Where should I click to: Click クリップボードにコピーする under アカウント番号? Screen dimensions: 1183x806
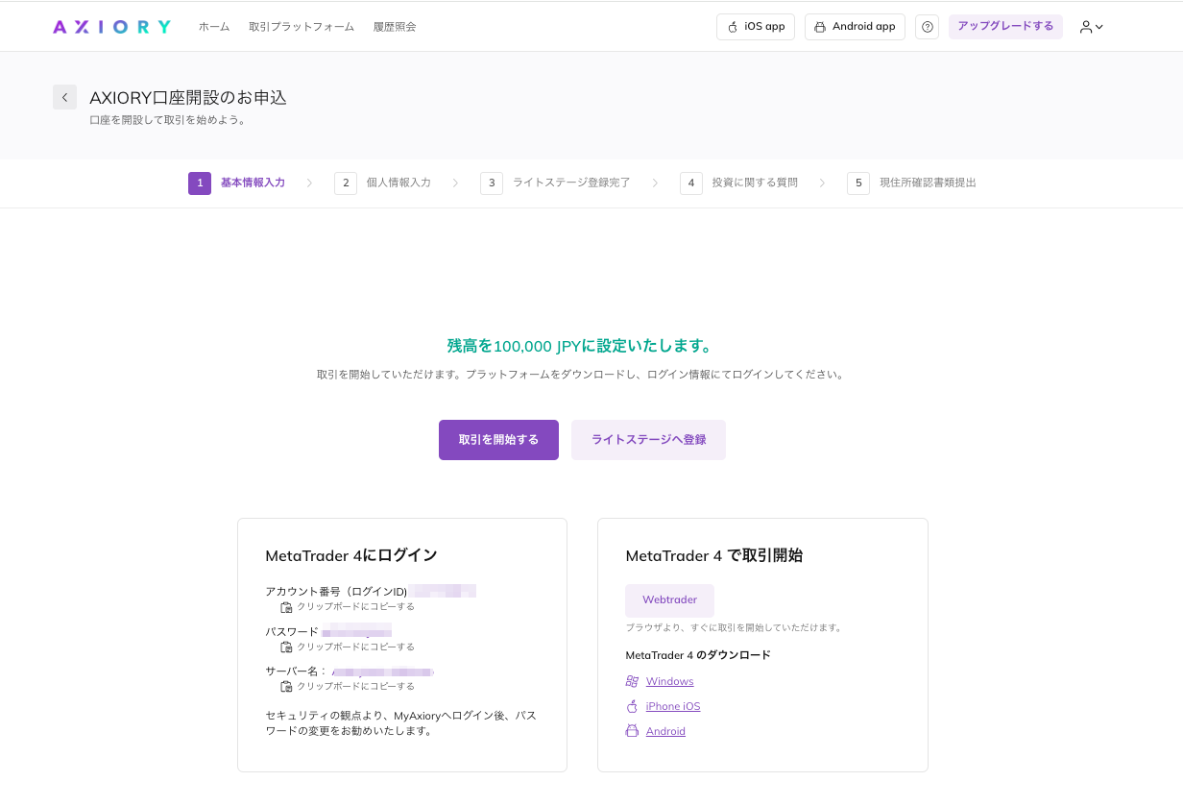tap(355, 607)
